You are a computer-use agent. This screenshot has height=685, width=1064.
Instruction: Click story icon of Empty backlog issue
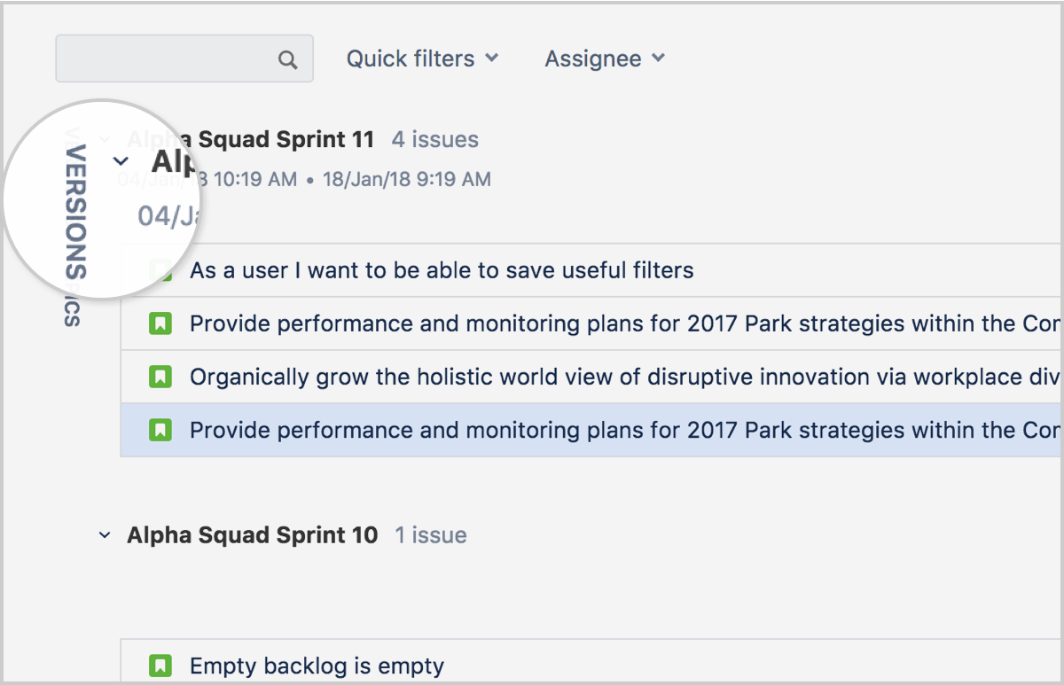160,665
